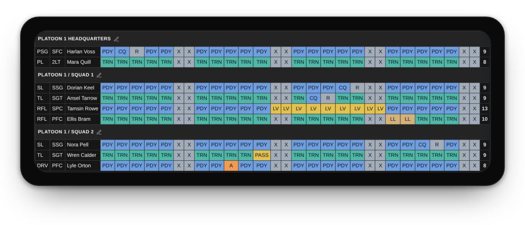Select the PSG role cell
525x225 pixels.
point(43,52)
